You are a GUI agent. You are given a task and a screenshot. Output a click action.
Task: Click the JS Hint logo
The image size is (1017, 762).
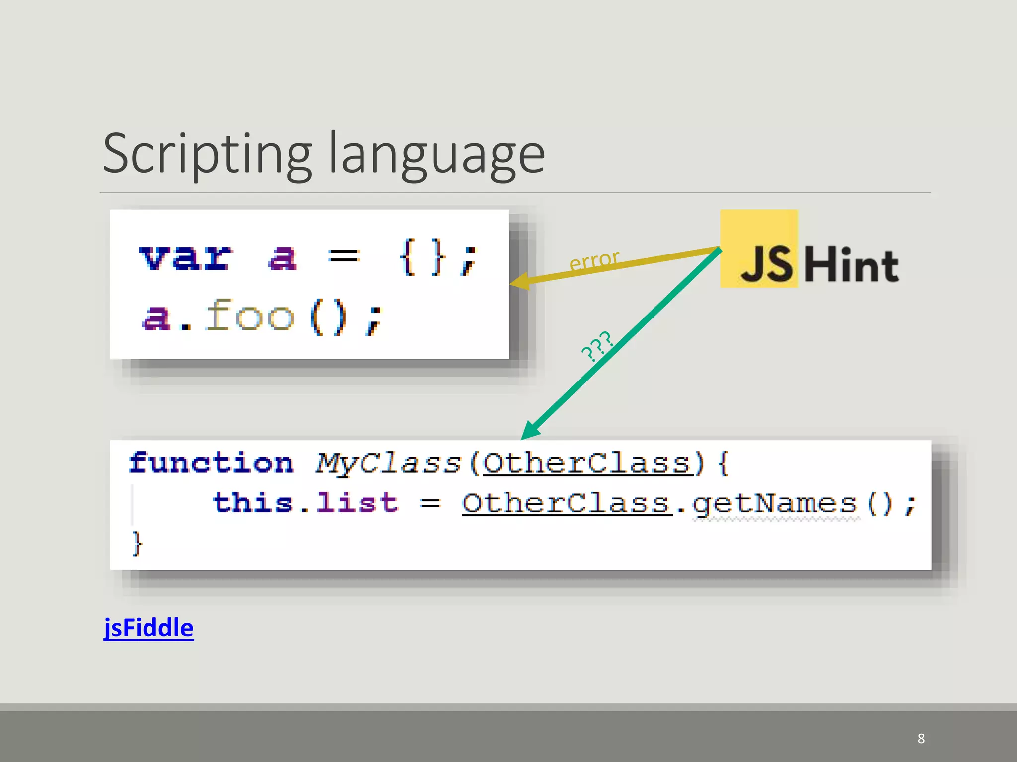pos(810,249)
